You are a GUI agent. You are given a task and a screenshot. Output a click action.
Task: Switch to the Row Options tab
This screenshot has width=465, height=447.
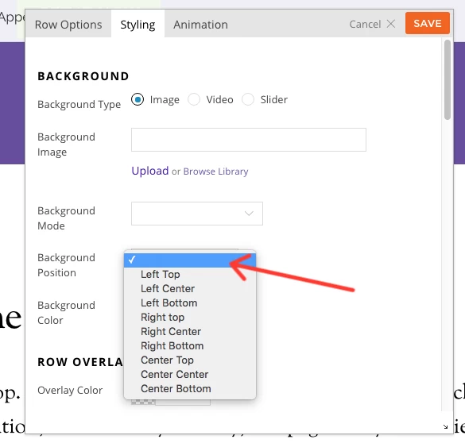point(68,25)
